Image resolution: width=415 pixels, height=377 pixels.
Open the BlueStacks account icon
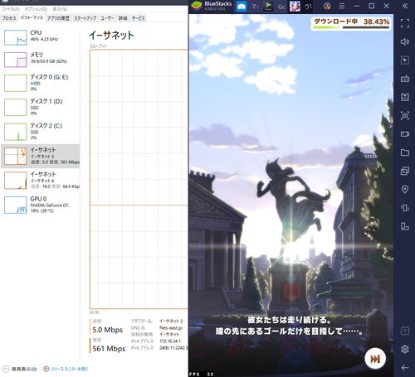(327, 6)
